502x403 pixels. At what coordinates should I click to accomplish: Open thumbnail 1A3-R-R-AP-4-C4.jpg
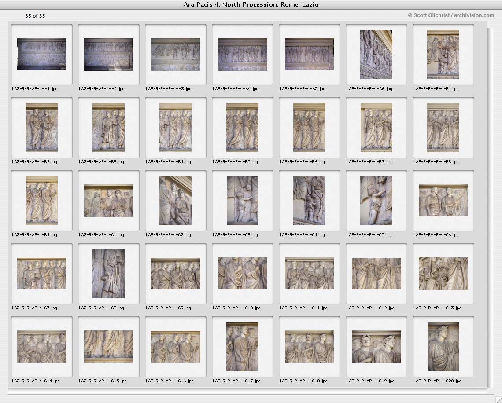309,201
